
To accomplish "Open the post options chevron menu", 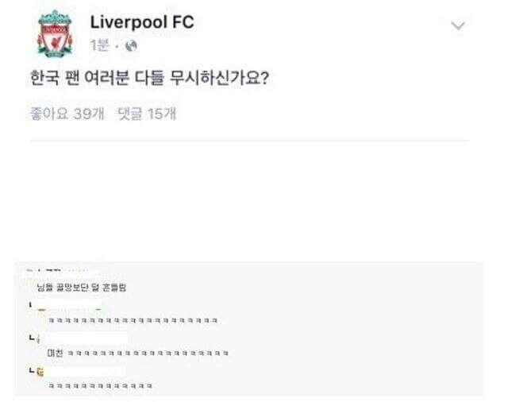I will click(x=458, y=25).
